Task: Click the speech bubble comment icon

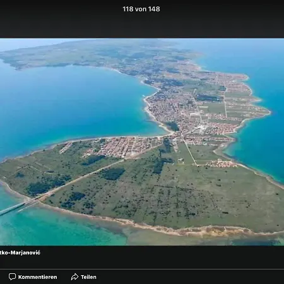Action: (x=12, y=276)
